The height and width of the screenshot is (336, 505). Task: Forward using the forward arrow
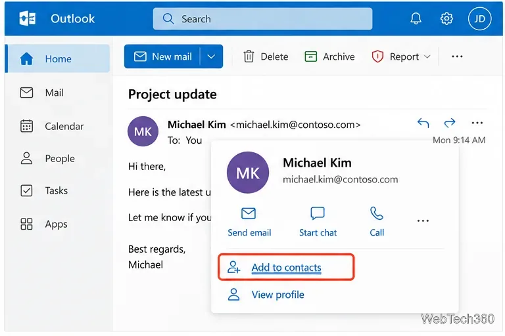[x=450, y=123]
